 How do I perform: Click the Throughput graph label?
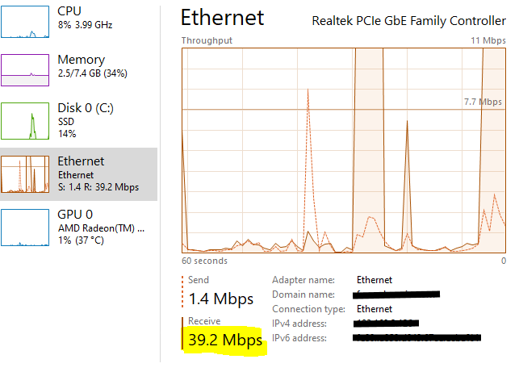(x=207, y=40)
